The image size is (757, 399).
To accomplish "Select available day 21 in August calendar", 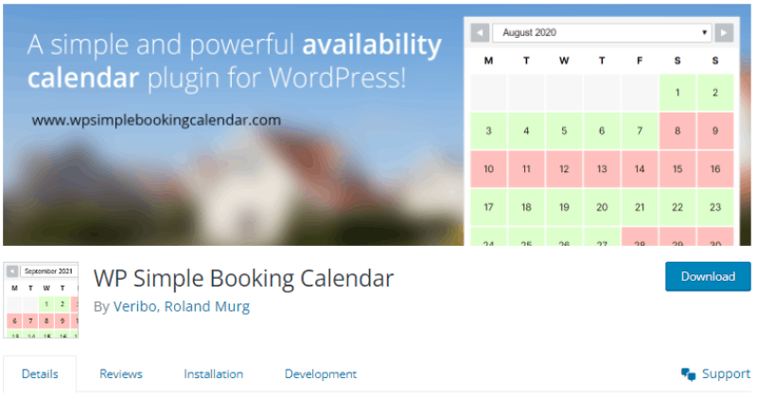I will pyautogui.click(x=640, y=207).
